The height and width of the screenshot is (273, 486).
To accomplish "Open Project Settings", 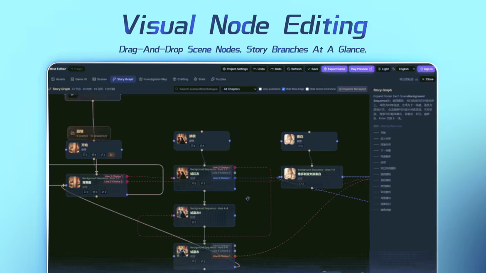I will coord(235,69).
